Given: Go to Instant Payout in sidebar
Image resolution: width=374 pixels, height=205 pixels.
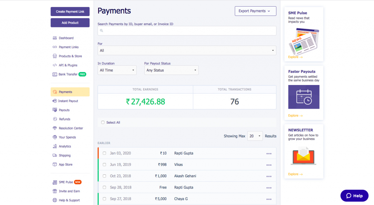Looking at the screenshot, I should coord(68,101).
